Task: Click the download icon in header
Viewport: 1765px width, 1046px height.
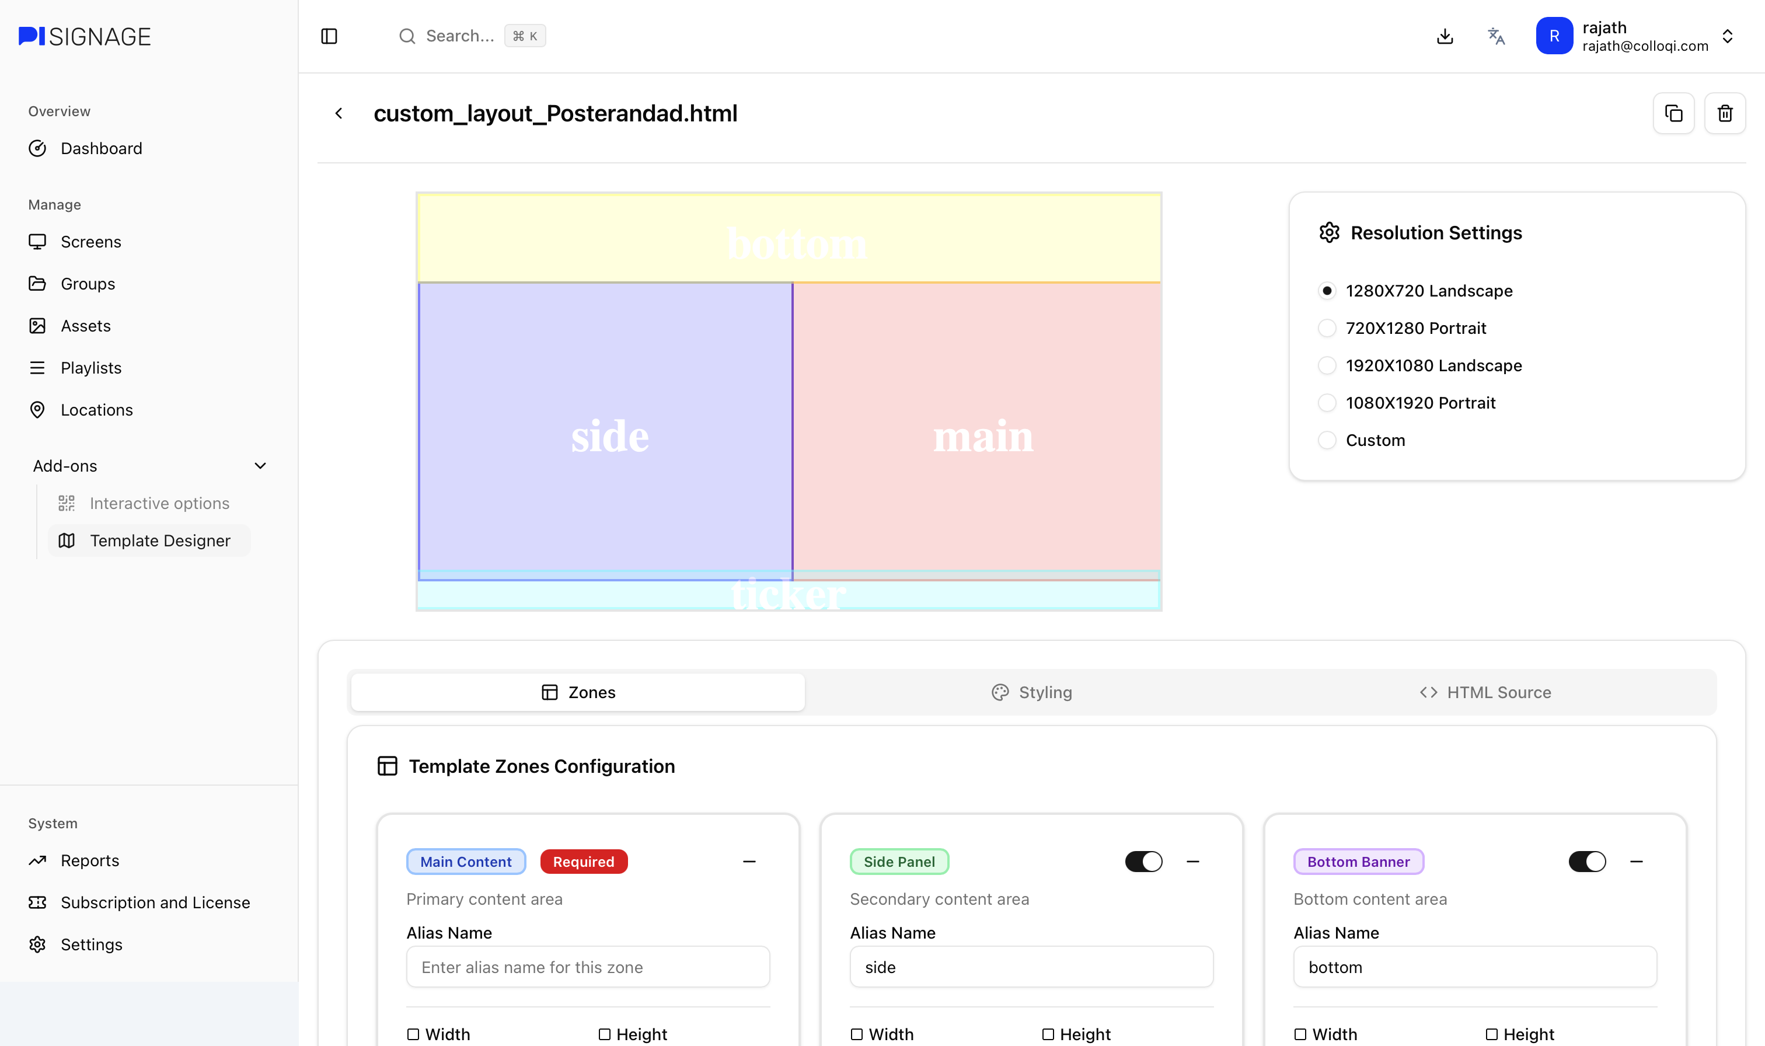Action: click(x=1445, y=36)
